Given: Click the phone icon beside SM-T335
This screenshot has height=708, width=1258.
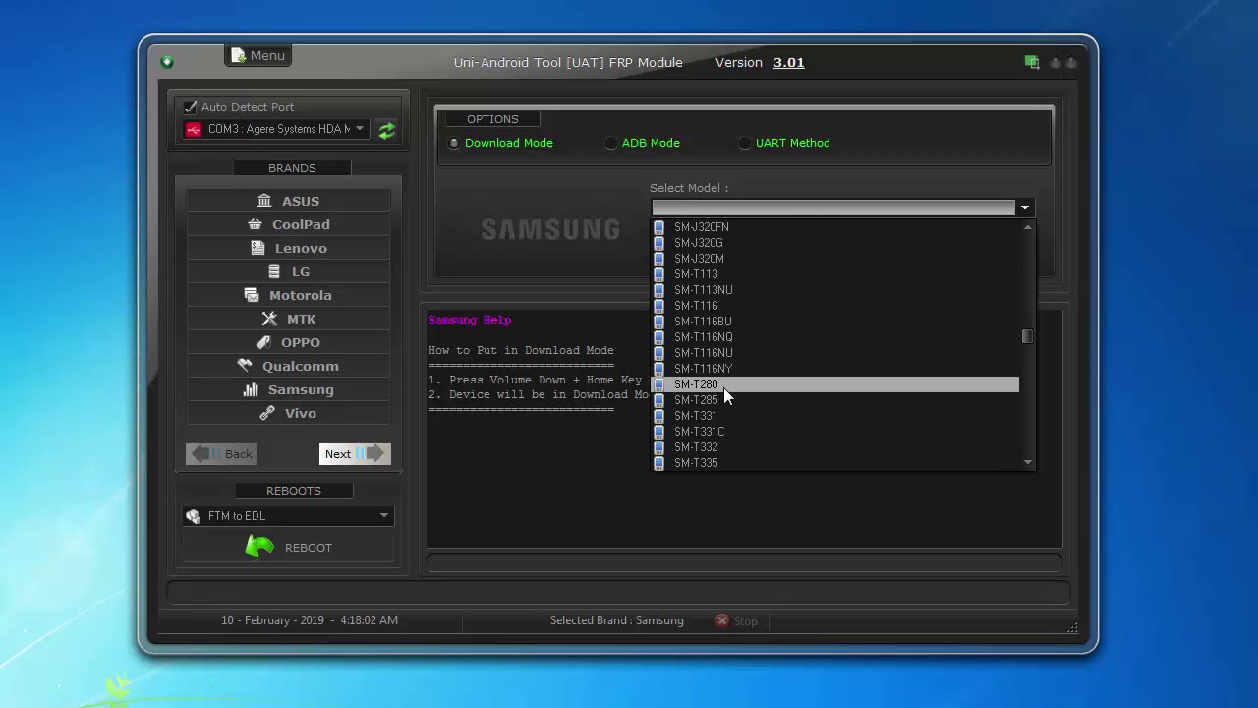Looking at the screenshot, I should click(658, 463).
